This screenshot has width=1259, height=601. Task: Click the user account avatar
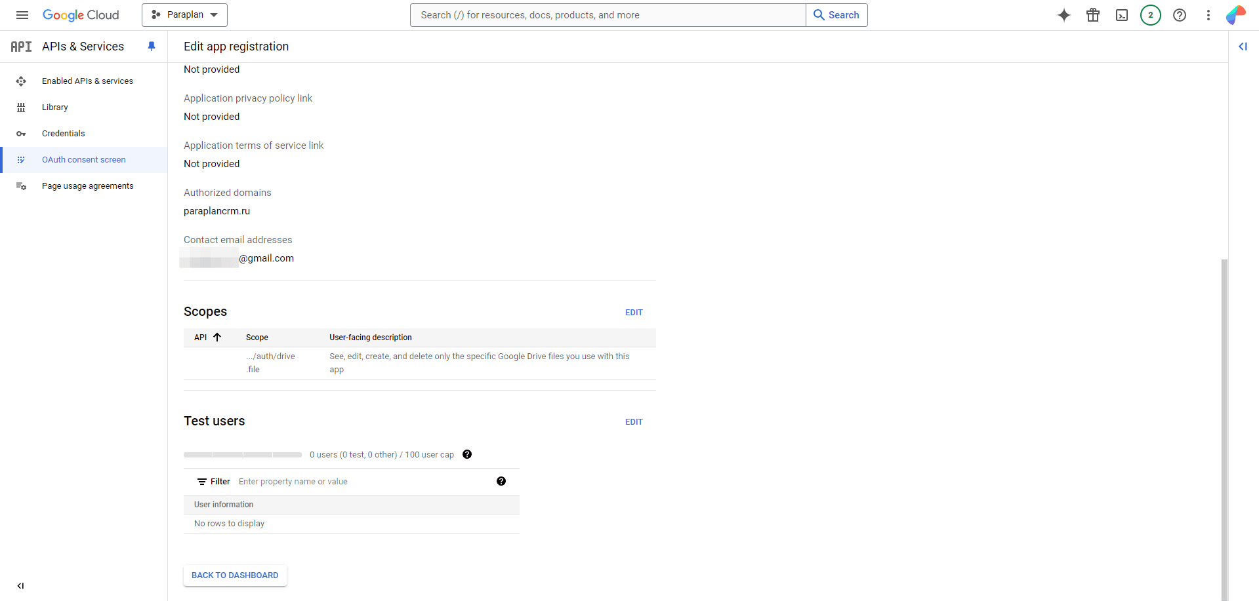(x=1235, y=15)
